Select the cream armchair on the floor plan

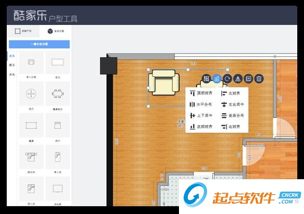tap(164, 83)
